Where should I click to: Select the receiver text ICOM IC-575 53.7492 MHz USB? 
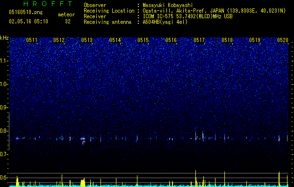click(x=187, y=16)
